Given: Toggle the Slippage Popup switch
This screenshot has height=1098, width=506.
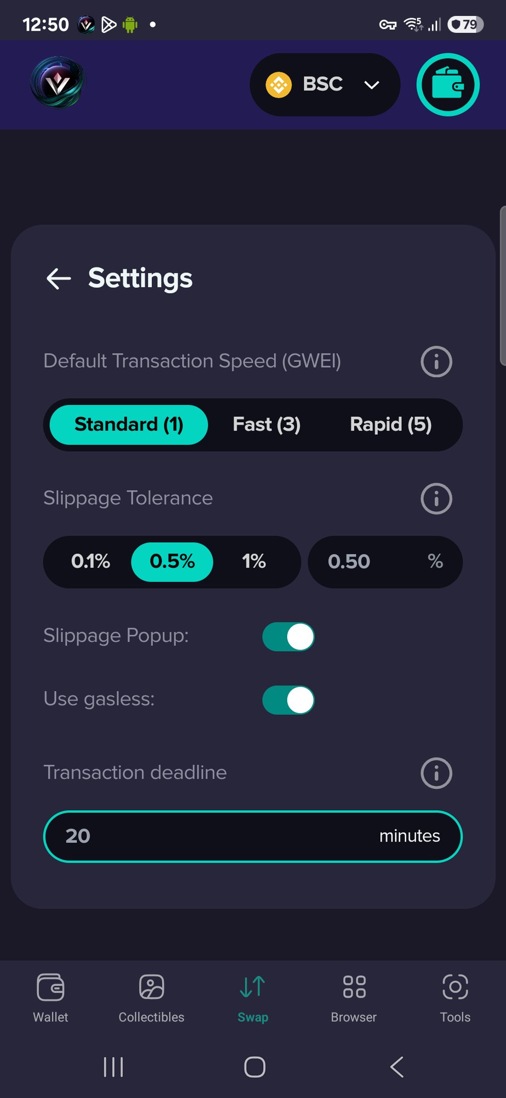Looking at the screenshot, I should tap(288, 637).
